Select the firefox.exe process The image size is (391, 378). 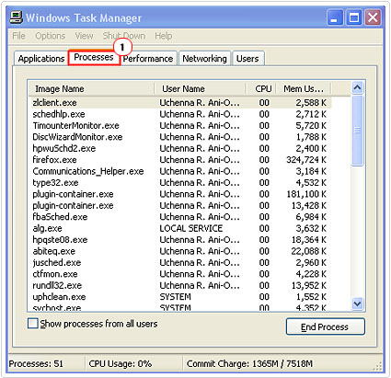pyautogui.click(x=180, y=160)
